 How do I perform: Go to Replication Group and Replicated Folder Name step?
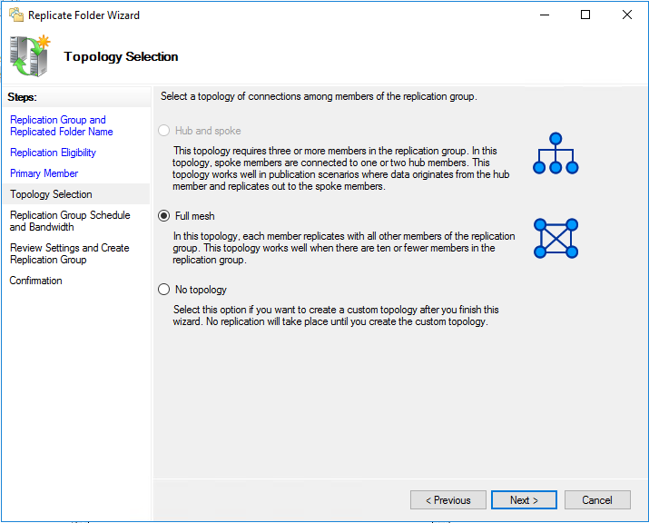[61, 125]
